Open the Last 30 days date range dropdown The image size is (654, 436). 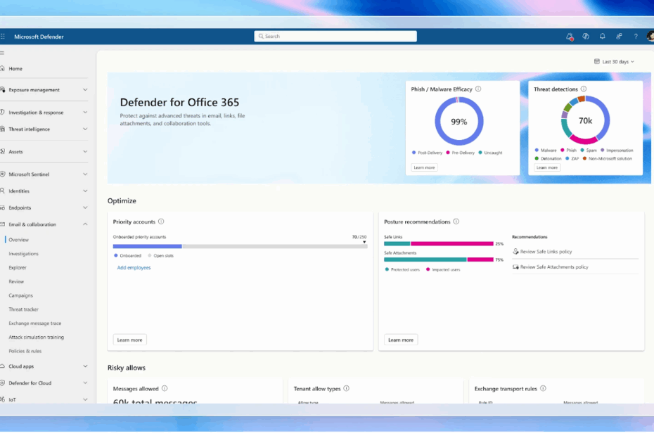[x=614, y=62]
